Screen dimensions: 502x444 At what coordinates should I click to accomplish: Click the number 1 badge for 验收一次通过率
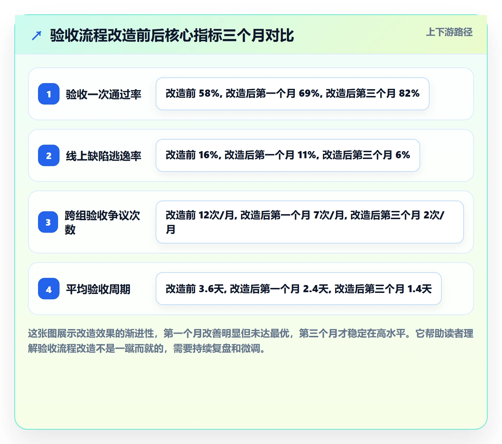coord(49,94)
